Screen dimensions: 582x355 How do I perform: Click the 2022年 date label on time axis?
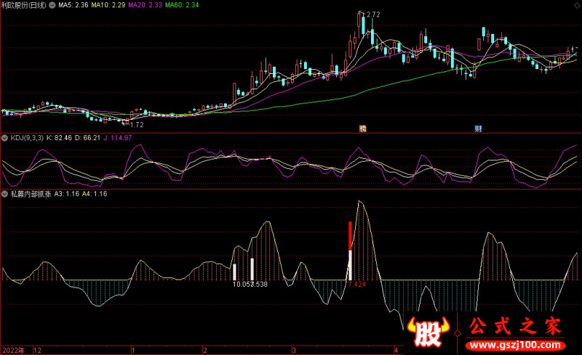[x=13, y=349]
